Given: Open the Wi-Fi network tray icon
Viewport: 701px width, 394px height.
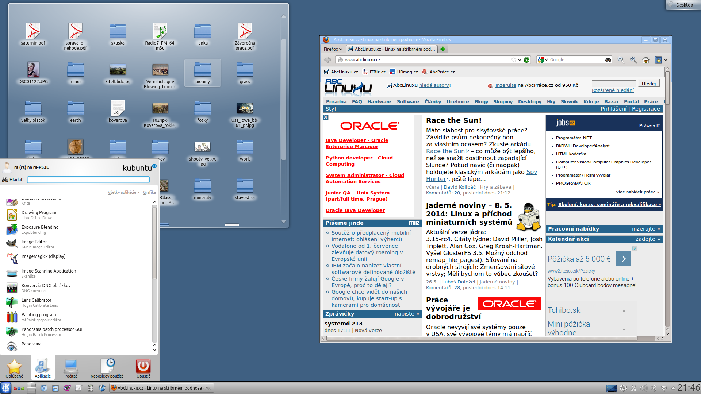Looking at the screenshot, I should tap(664, 388).
